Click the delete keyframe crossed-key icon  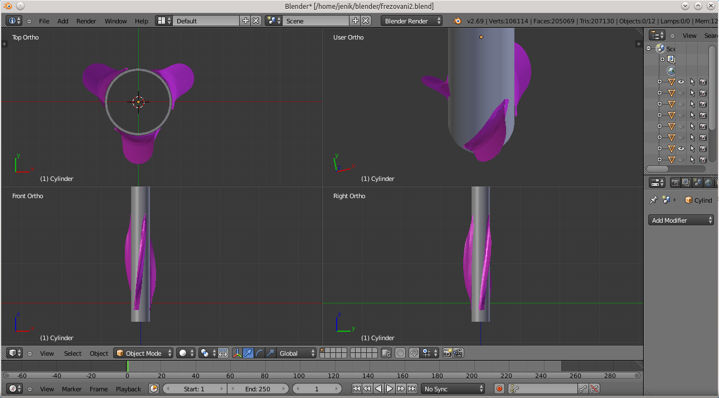(594, 389)
